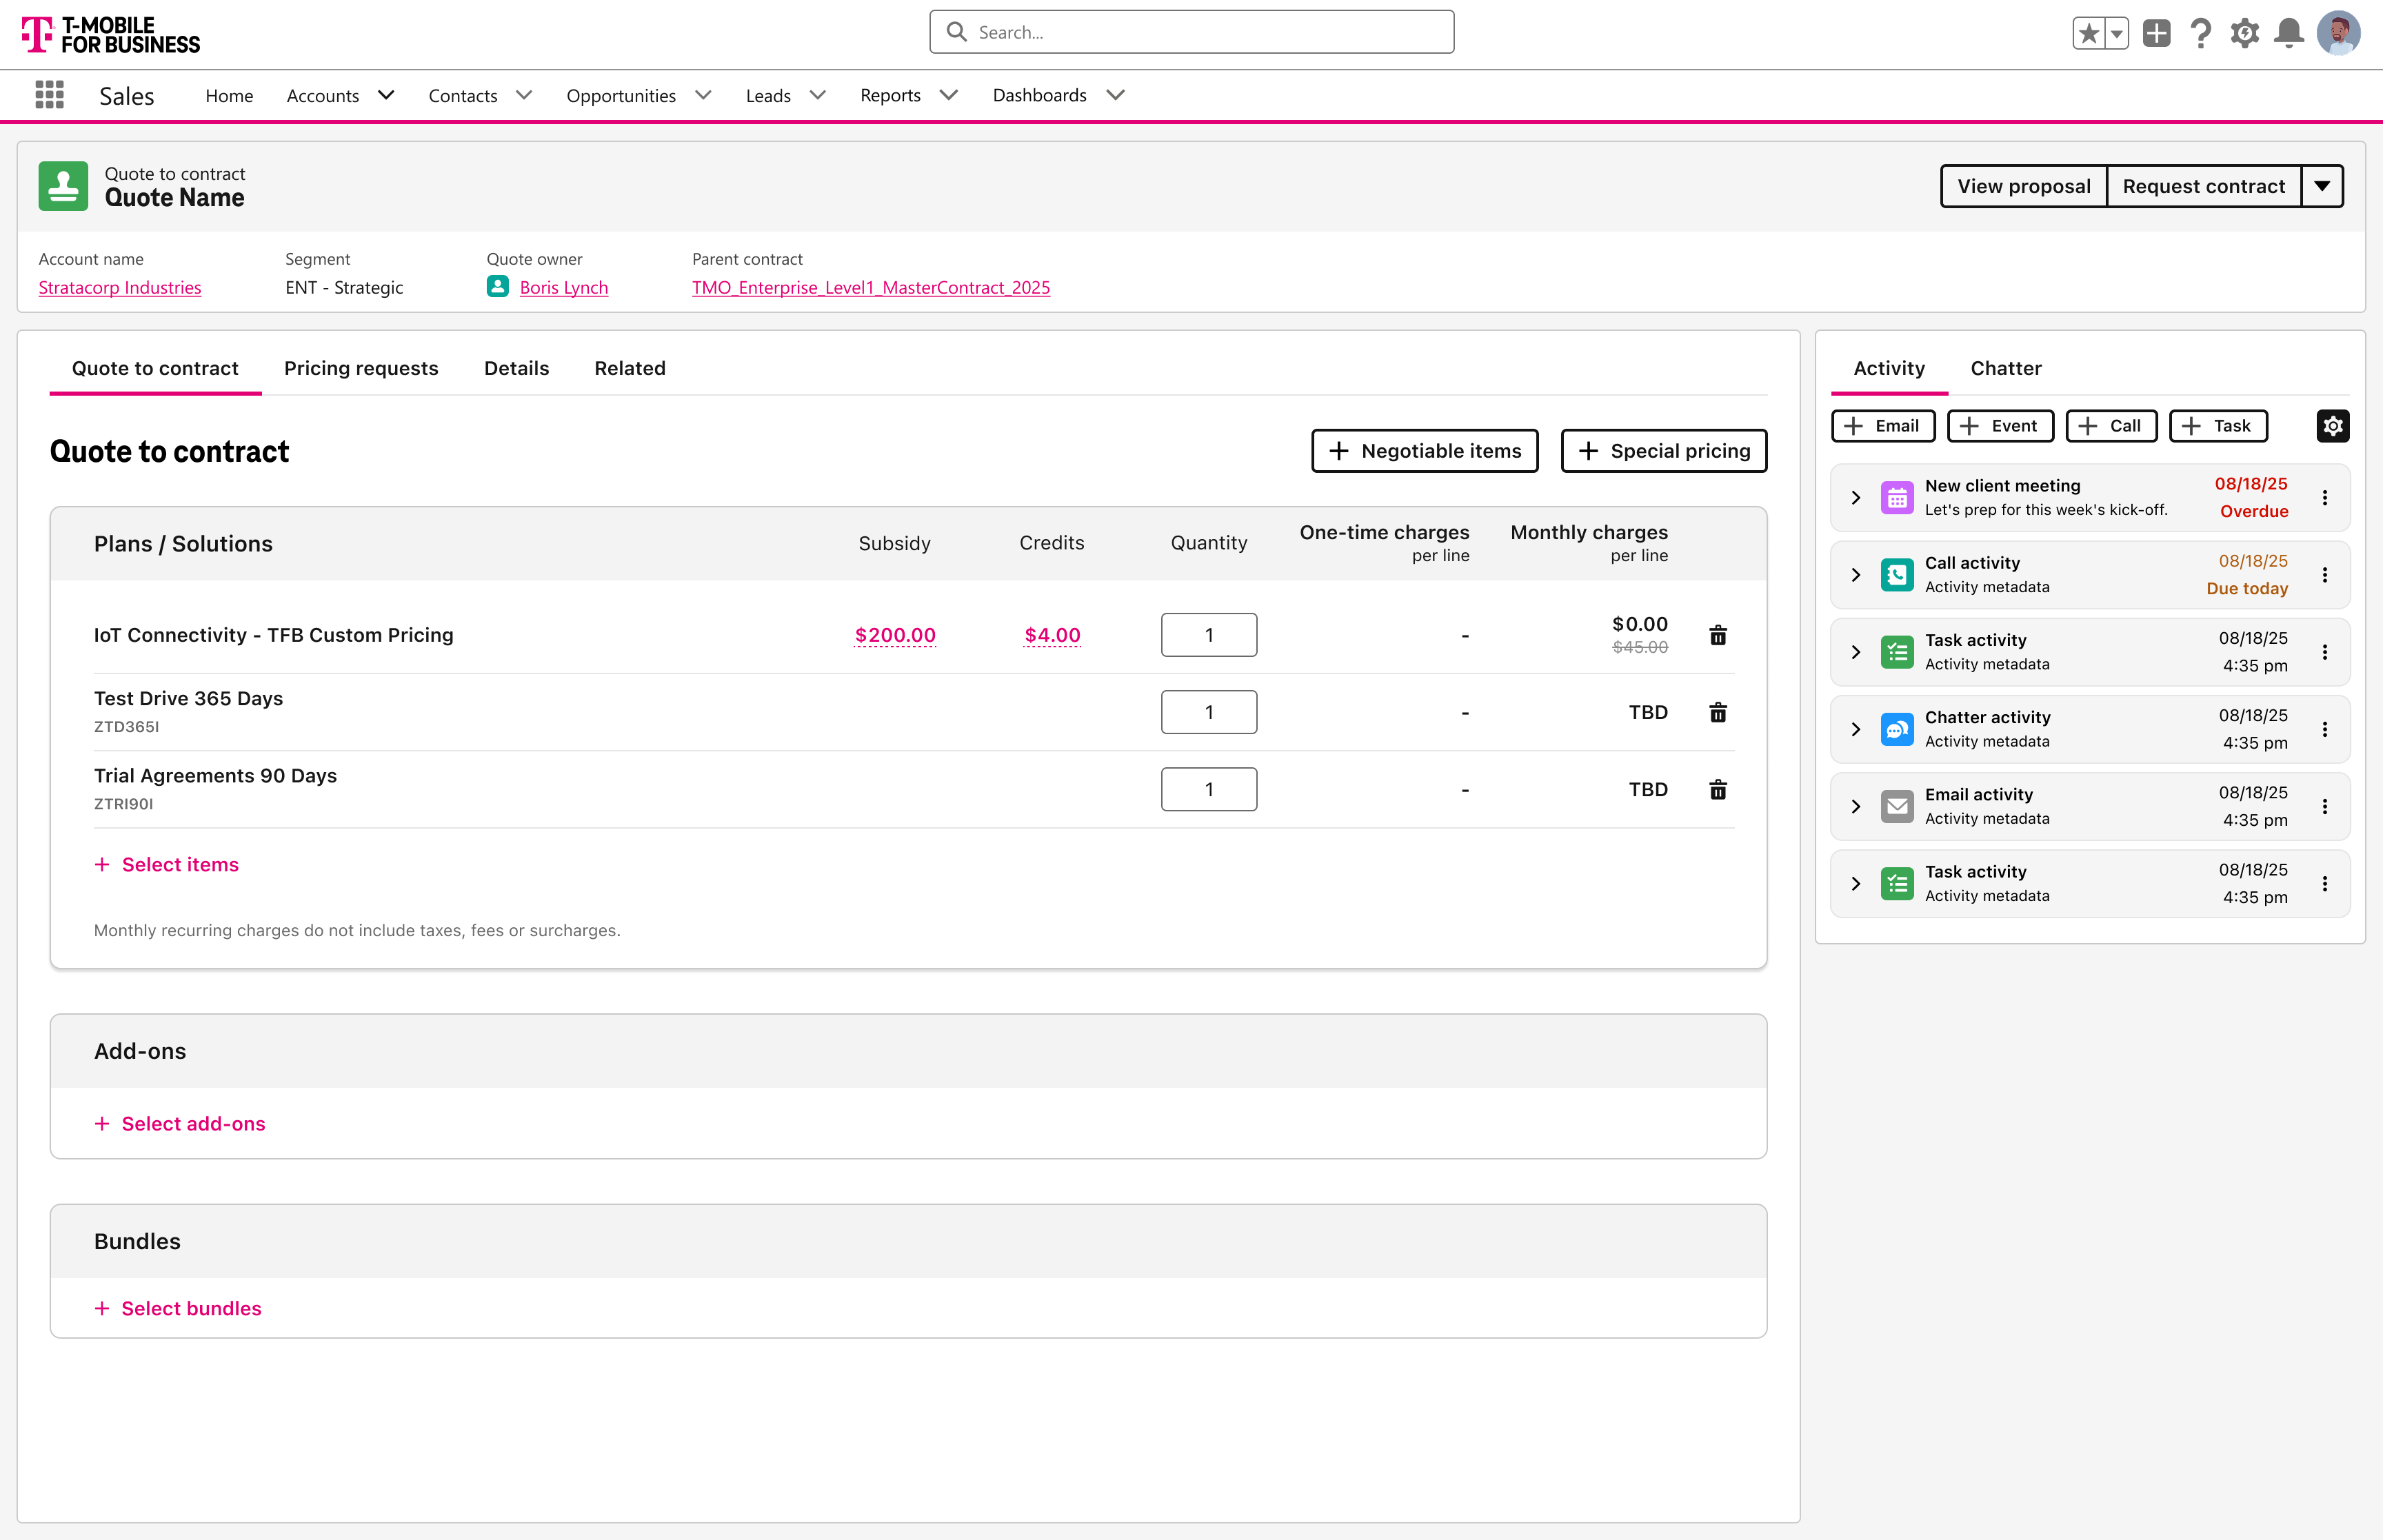Open the Leads dropdown chevron
This screenshot has height=1540, width=2383.
point(818,95)
